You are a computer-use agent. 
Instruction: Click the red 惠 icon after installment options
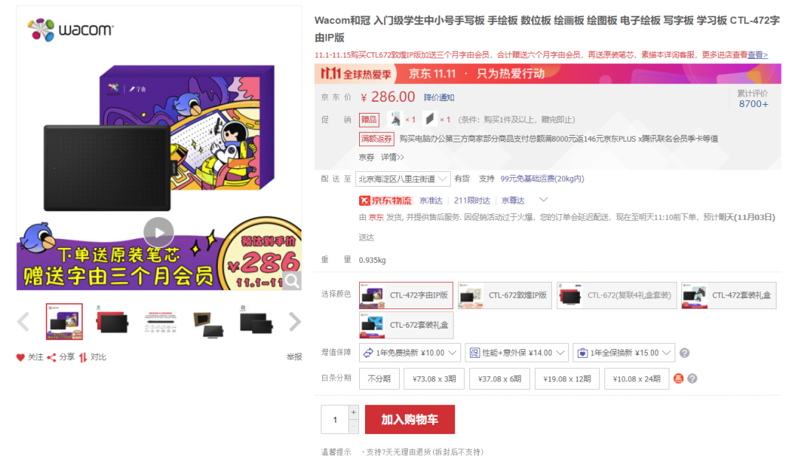click(x=678, y=379)
